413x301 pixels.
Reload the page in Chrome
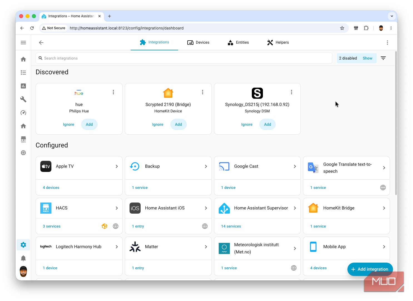tap(32, 28)
